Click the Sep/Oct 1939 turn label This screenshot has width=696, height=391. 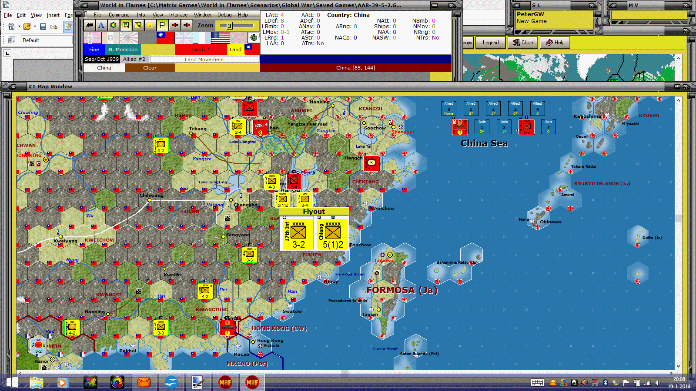[x=102, y=59]
